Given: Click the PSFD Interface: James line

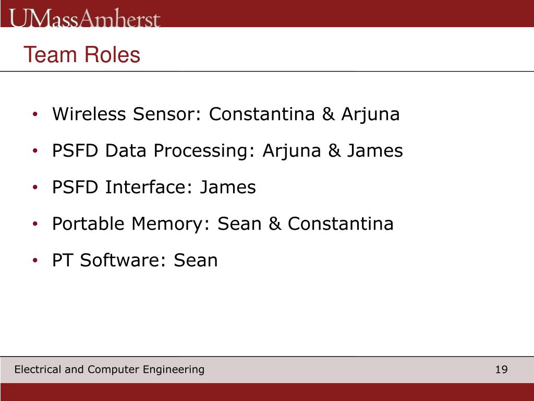Looking at the screenshot, I should pyautogui.click(x=154, y=187).
